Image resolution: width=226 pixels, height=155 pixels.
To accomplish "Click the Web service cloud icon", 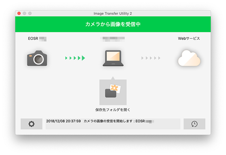I will click(189, 58).
